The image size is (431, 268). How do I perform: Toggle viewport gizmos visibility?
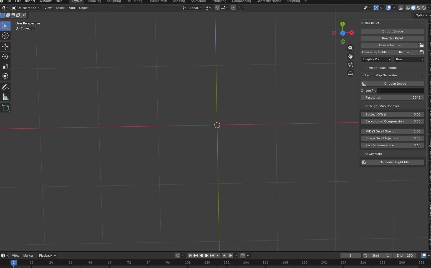tap(376, 8)
